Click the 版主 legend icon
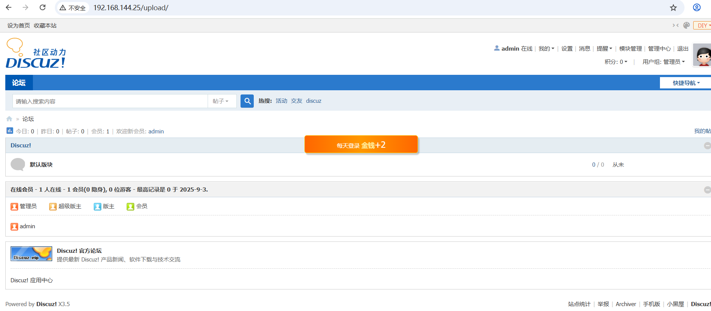Screen dimensions: 711x311 [98, 206]
